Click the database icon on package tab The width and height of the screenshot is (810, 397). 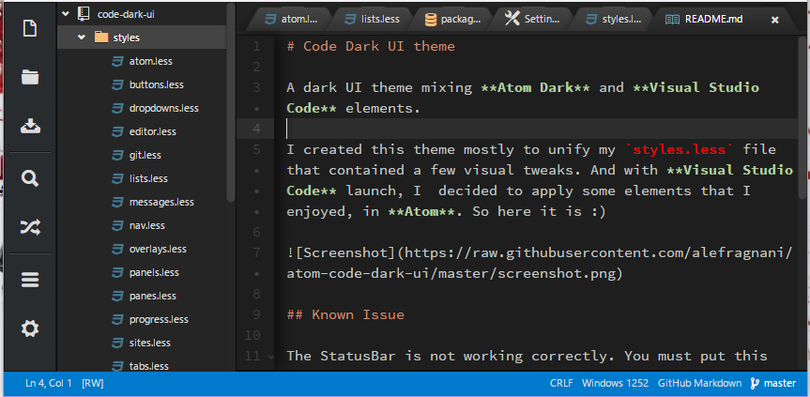point(430,20)
